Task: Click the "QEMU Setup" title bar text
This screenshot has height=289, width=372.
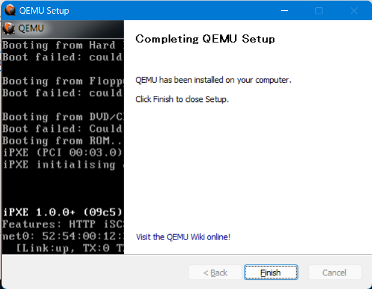Action: [44, 11]
